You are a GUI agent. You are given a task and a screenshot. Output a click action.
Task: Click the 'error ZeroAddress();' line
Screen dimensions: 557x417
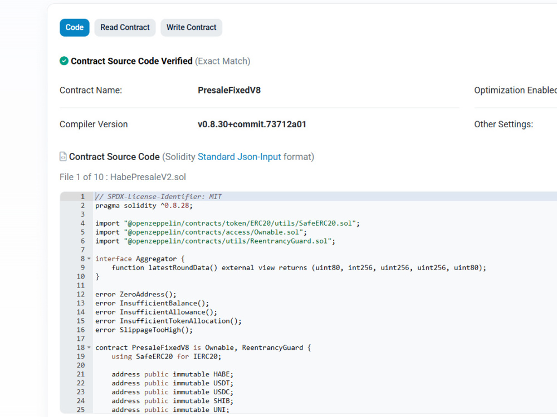[x=136, y=294]
